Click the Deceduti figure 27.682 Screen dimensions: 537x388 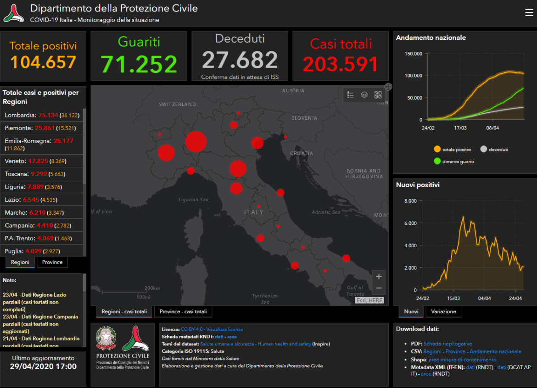(240, 60)
